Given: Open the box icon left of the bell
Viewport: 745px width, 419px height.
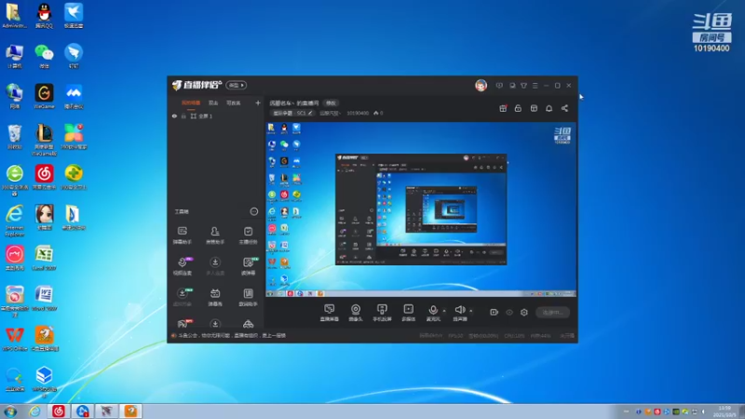Looking at the screenshot, I should 534,108.
